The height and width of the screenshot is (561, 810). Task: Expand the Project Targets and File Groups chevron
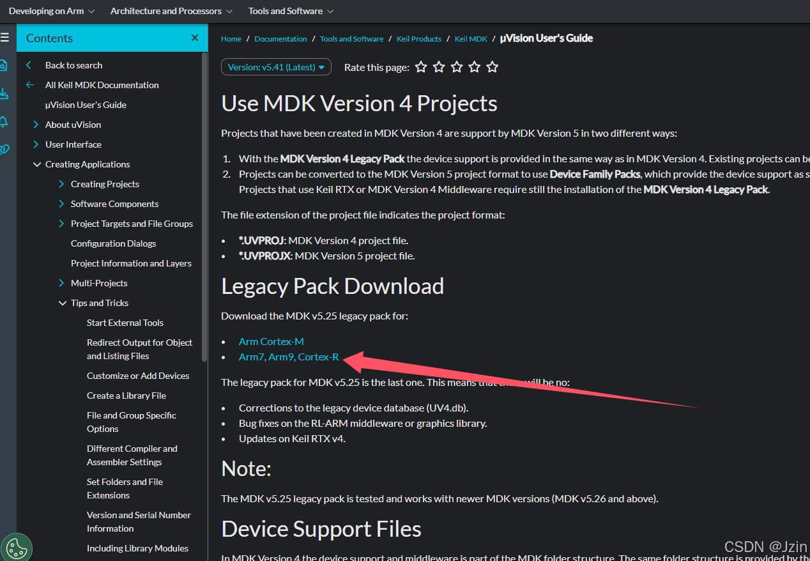61,224
